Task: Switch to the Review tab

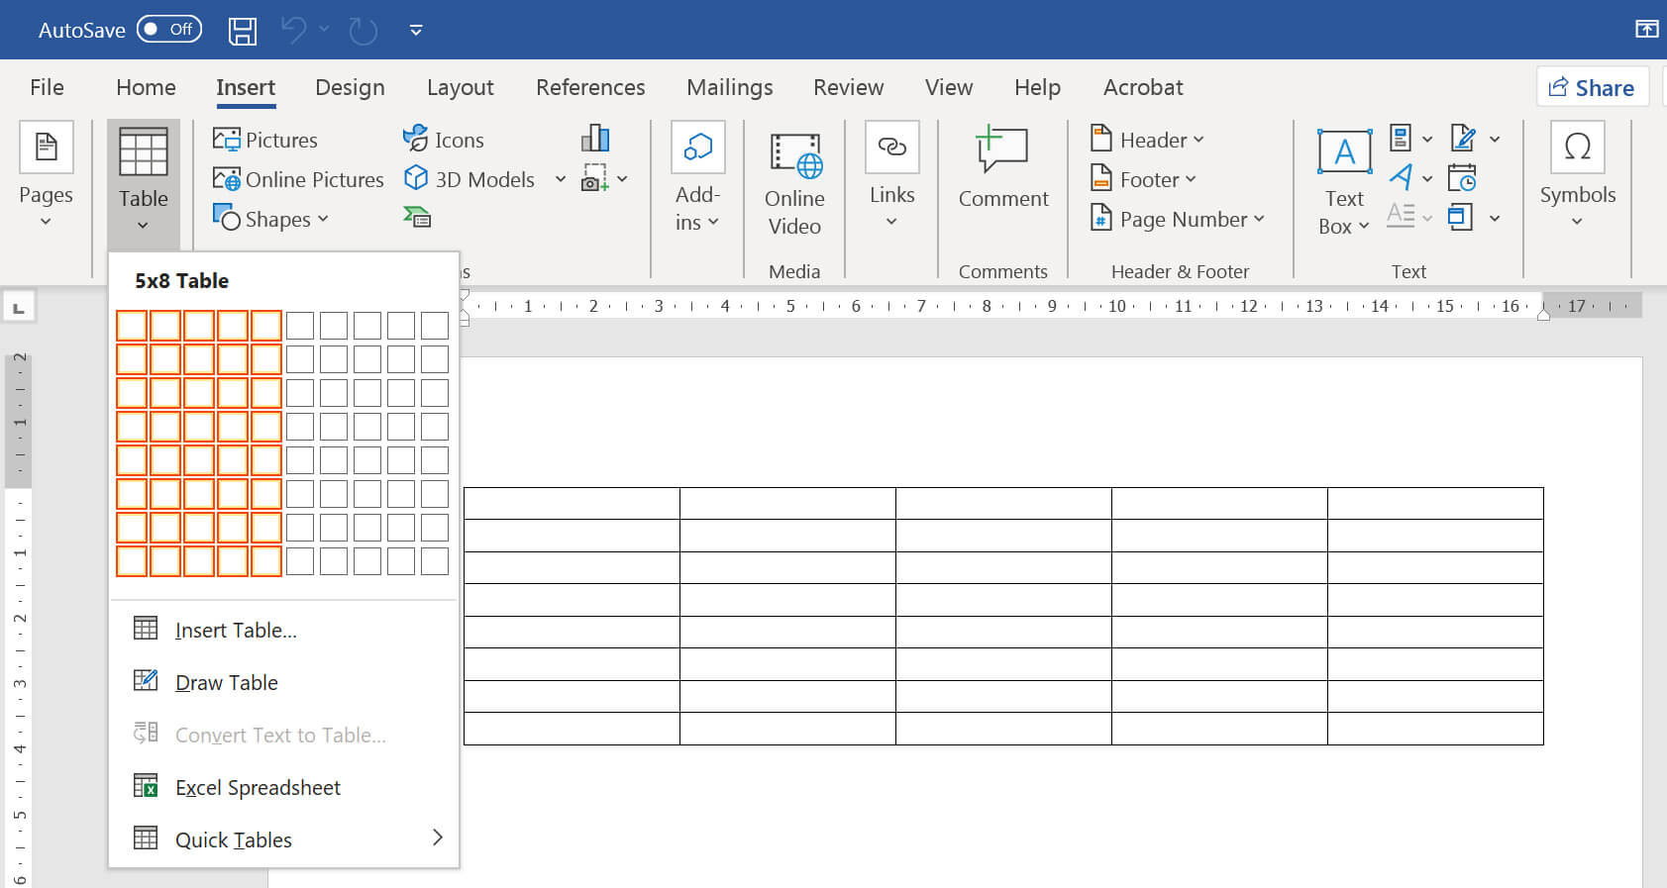Action: pyautogui.click(x=848, y=87)
